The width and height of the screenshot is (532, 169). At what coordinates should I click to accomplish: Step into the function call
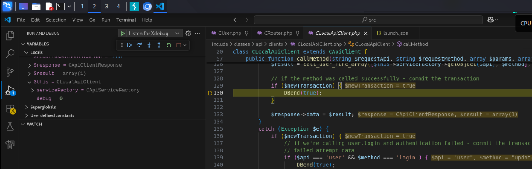[149, 45]
